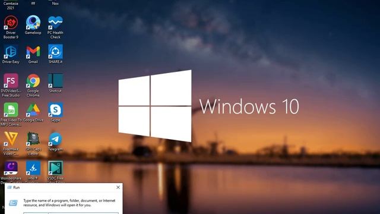Launch Google Chrome from the desktop
This screenshot has height=214, width=380.
pyautogui.click(x=33, y=85)
